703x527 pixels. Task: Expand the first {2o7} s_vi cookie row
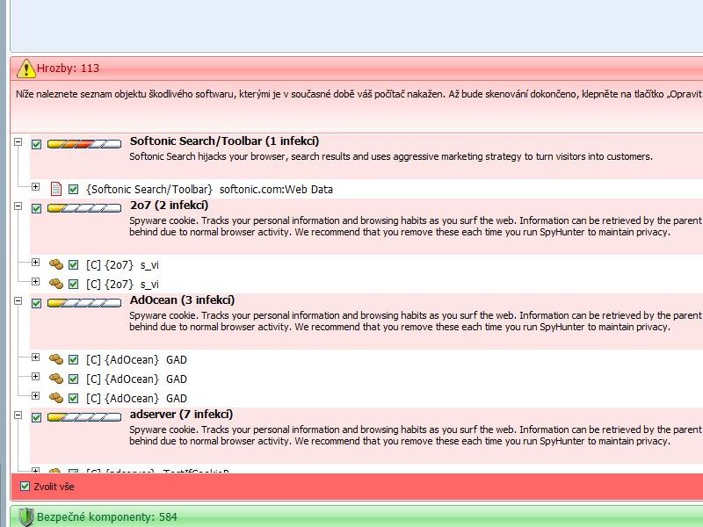35,262
